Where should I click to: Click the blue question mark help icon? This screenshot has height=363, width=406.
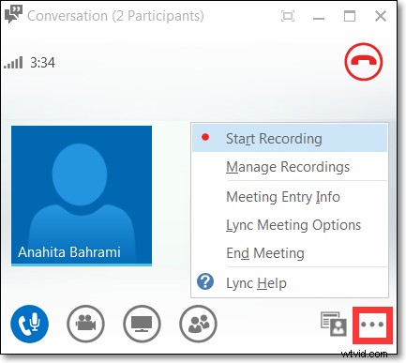pos(205,281)
